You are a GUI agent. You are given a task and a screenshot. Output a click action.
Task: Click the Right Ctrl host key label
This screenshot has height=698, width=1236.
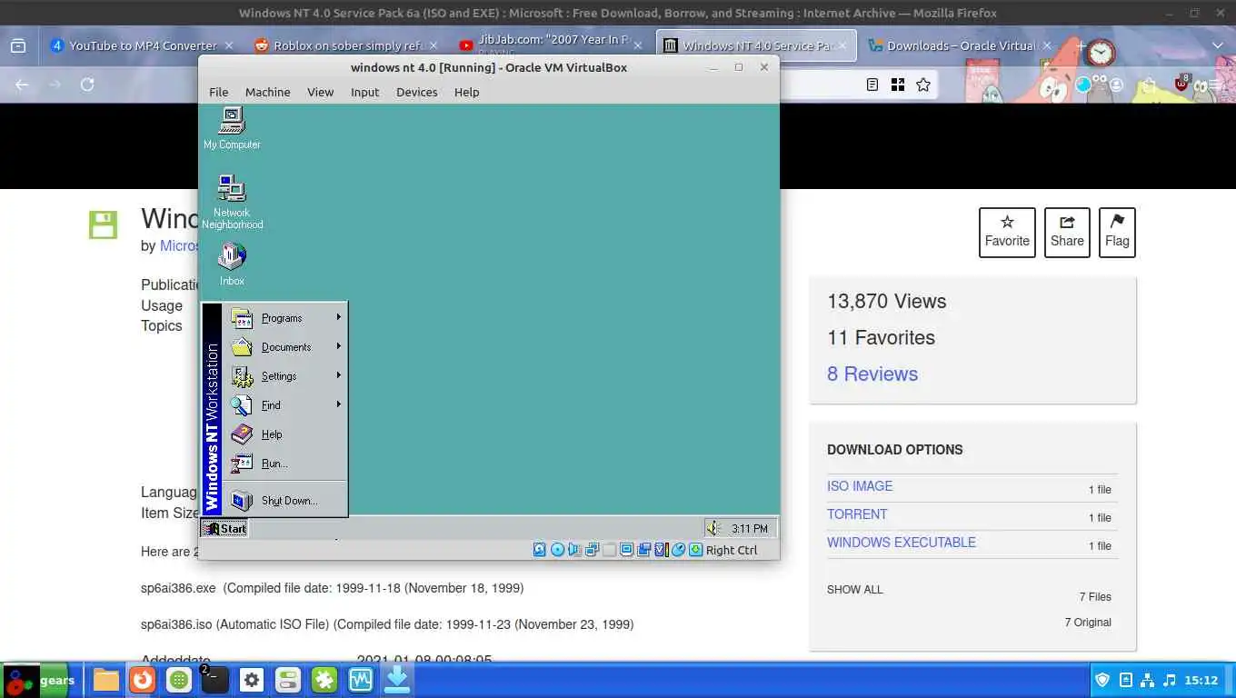click(x=732, y=550)
